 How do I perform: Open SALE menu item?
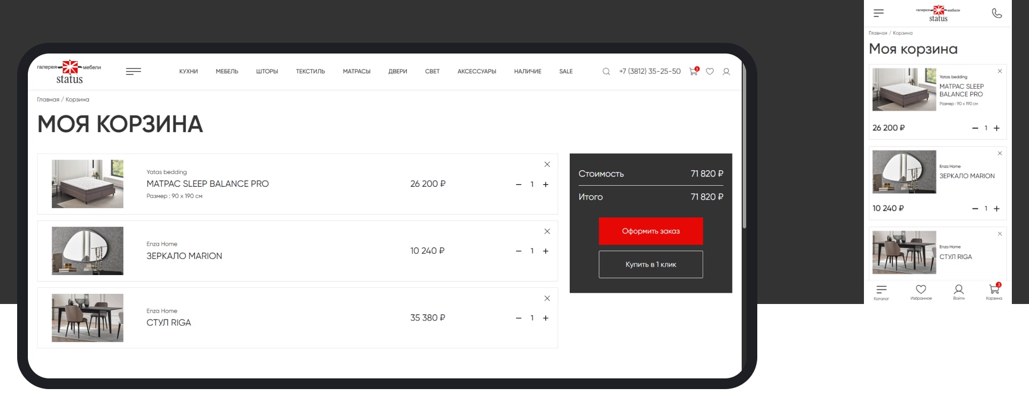point(566,71)
